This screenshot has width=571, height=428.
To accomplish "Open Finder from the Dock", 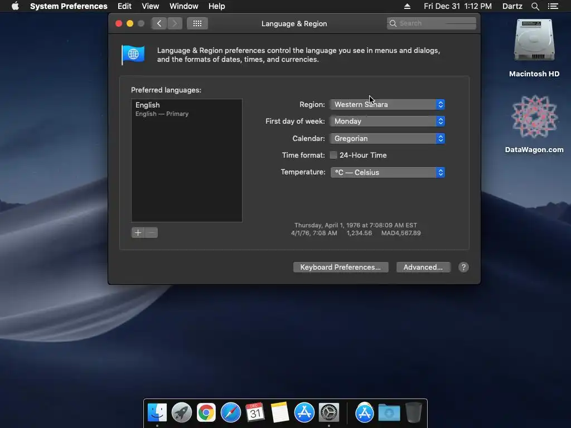I will tap(157, 412).
